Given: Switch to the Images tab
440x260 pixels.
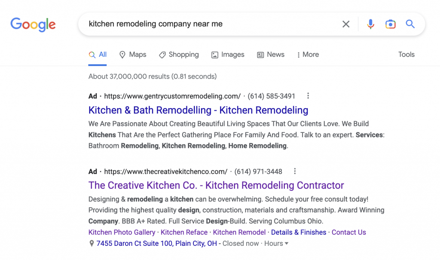Looking at the screenshot, I should (x=228, y=55).
